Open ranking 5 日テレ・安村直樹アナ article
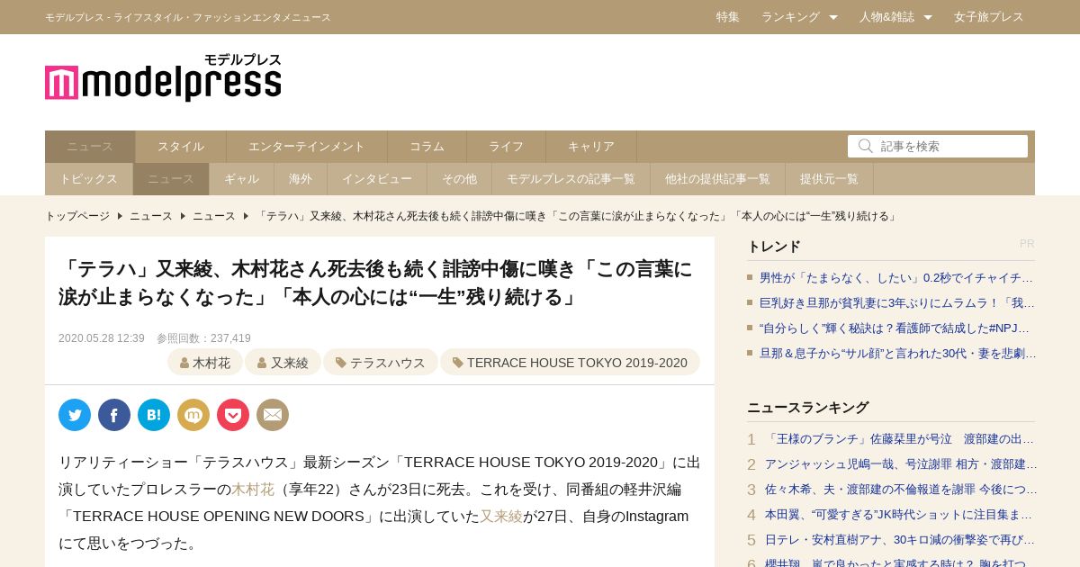 (x=900, y=540)
